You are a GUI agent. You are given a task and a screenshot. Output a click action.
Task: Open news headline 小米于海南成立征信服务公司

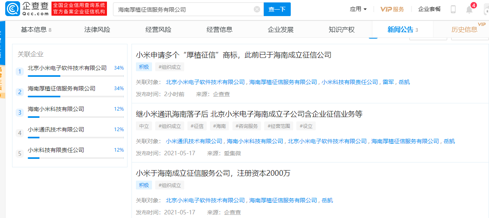pos(213,173)
